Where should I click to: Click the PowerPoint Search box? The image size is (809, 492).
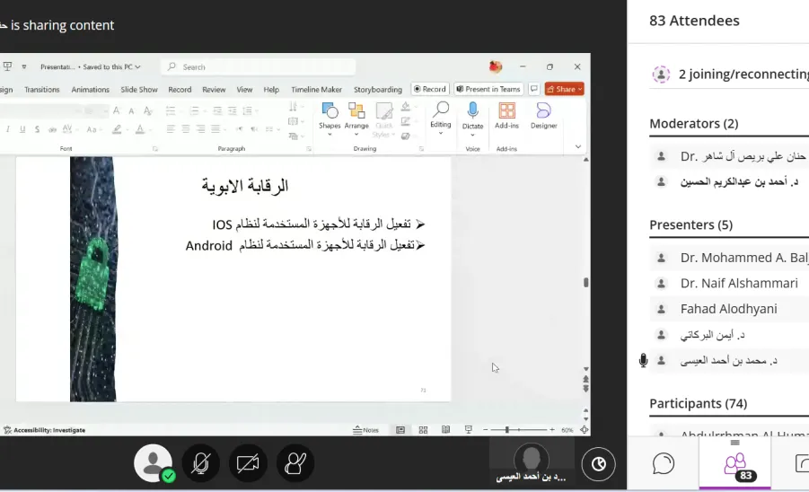[x=259, y=66]
